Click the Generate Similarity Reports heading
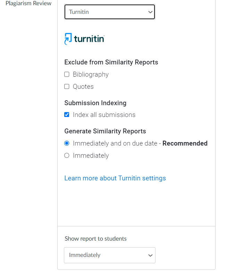This screenshot has height=273, width=243. [x=105, y=131]
